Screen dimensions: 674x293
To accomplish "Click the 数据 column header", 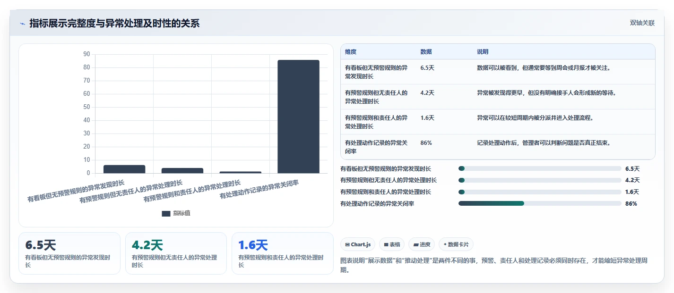I will click(x=426, y=52).
